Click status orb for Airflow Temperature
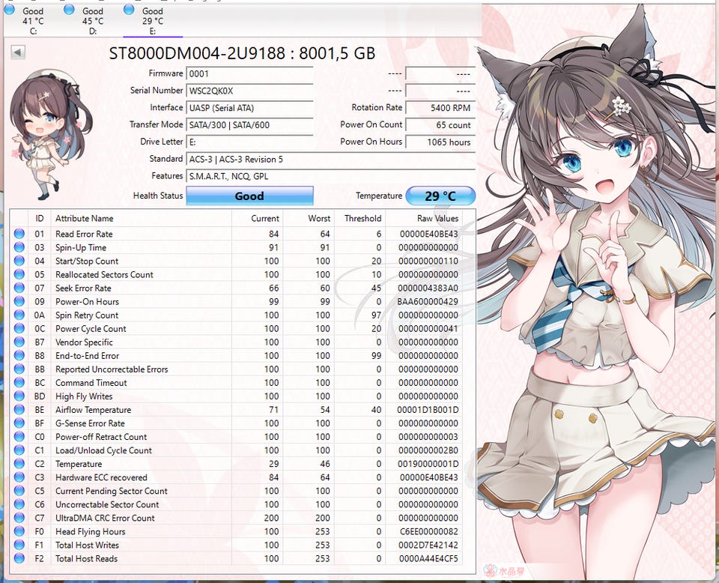 pyautogui.click(x=19, y=410)
